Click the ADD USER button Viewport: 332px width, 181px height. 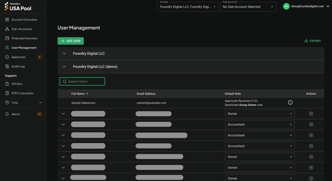point(71,41)
